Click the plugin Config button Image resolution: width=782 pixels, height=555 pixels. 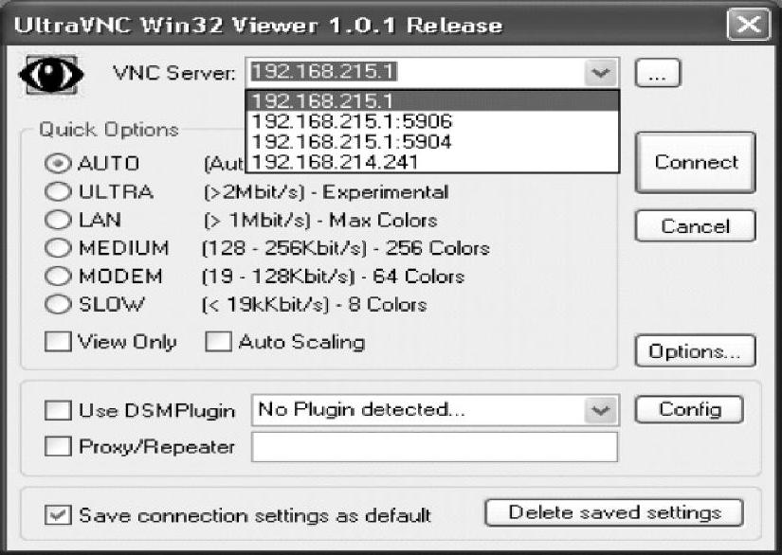(x=690, y=409)
